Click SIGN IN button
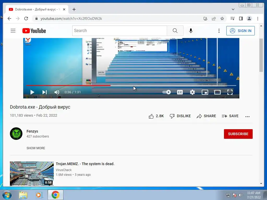 [x=240, y=31]
